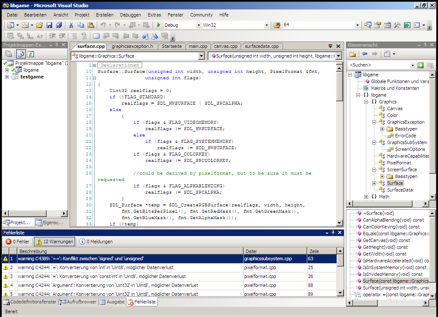438x317 pixels.
Task: Sort error list by Zeile column header
Action: click(x=322, y=251)
